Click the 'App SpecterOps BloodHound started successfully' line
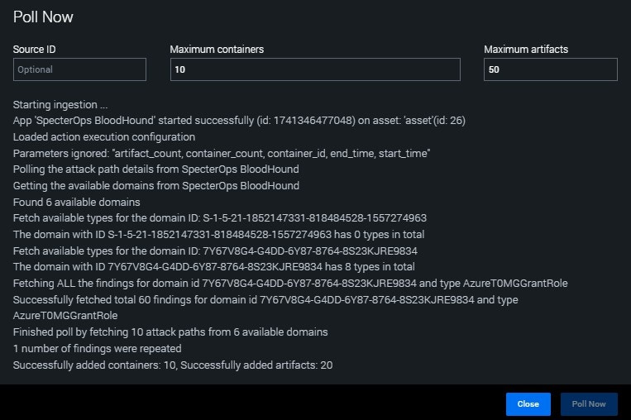The image size is (631, 420). [x=239, y=121]
